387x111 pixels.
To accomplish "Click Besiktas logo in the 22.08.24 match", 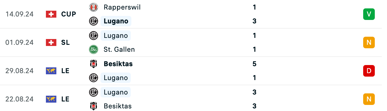I will [x=94, y=106].
